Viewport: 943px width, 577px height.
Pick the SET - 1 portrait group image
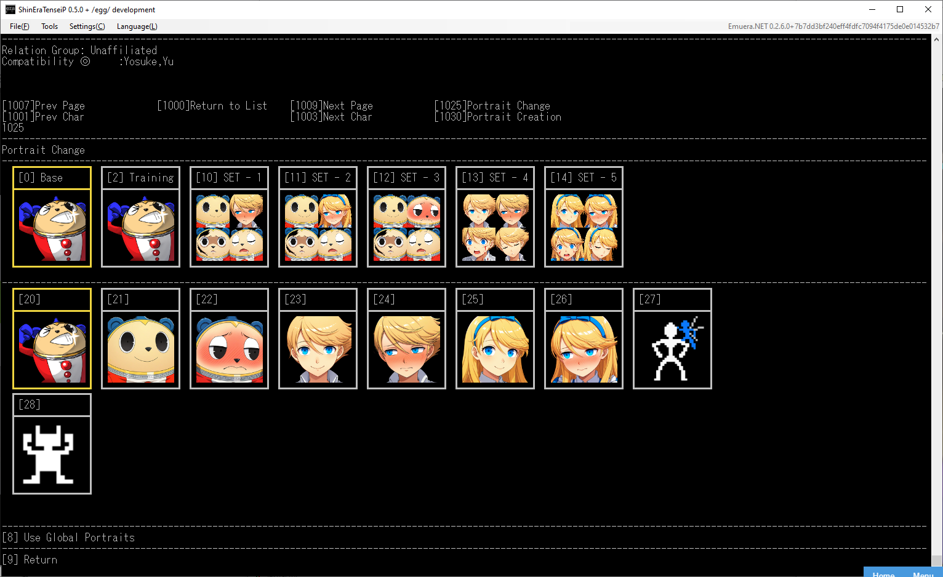point(229,228)
